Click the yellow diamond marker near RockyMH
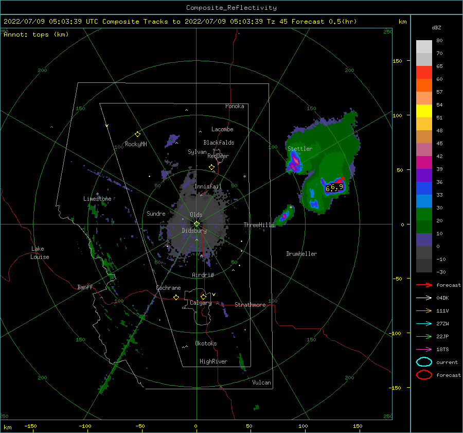The height and width of the screenshot is (433, 463). pyautogui.click(x=137, y=134)
